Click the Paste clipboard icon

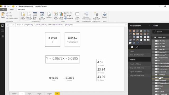click(x=3, y=14)
